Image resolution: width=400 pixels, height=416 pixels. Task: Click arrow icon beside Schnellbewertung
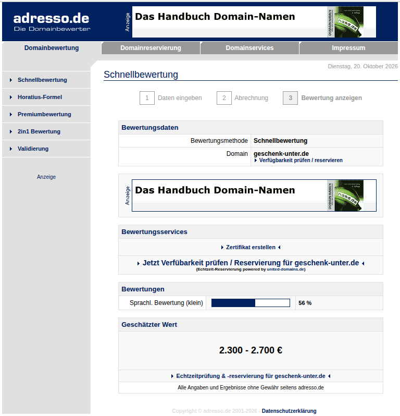tap(11, 80)
